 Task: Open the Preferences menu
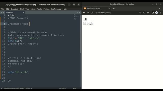coord(56,9)
